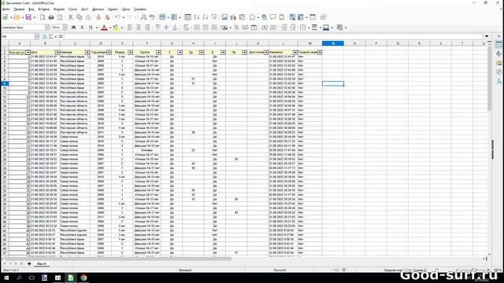Undo the last action

pyautogui.click(x=117, y=17)
